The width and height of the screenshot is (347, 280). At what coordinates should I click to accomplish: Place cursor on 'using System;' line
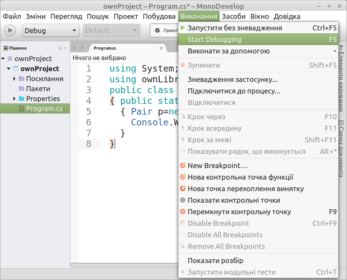144,68
